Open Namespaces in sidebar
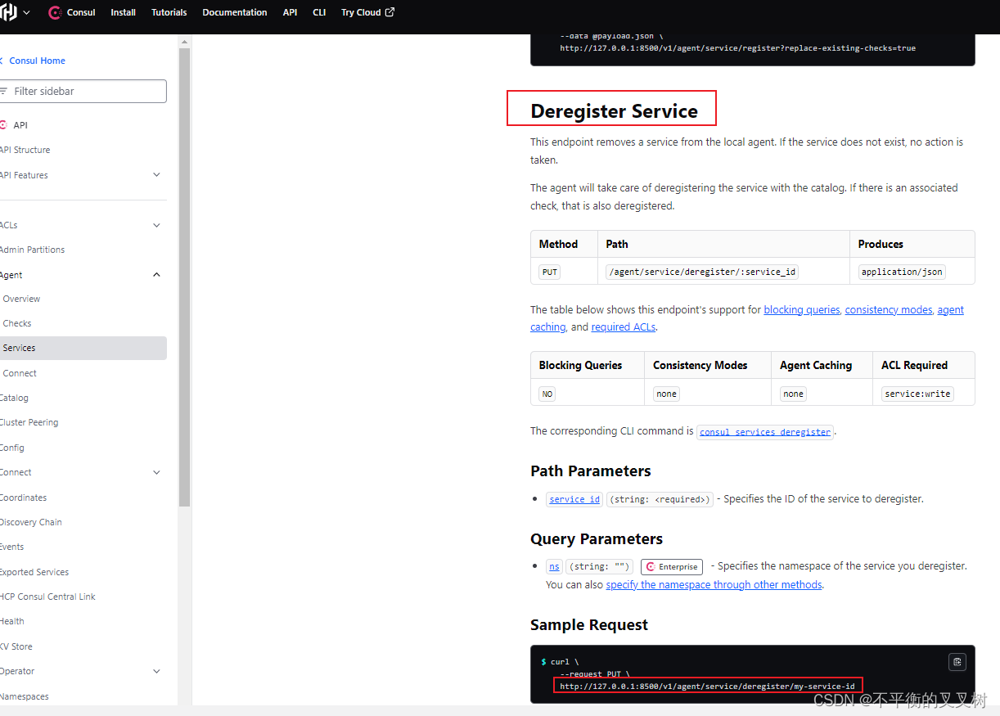The height and width of the screenshot is (716, 1000). tap(25, 696)
